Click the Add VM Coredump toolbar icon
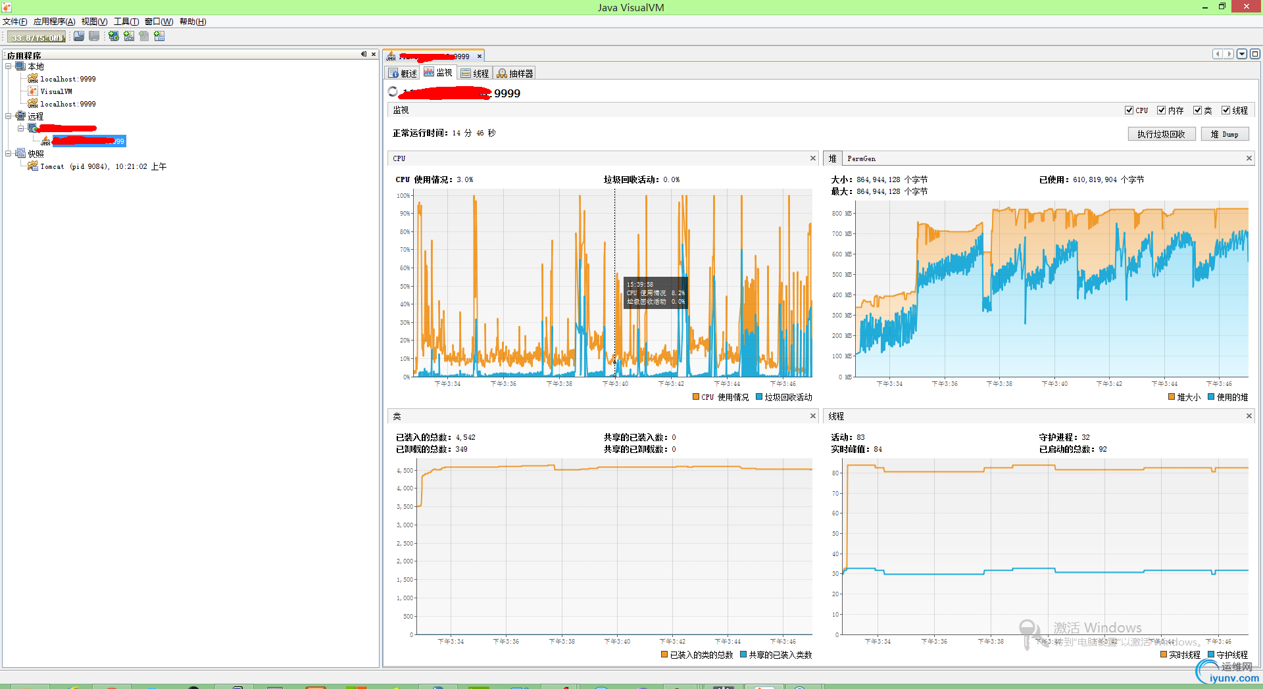1263x689 pixels. (x=144, y=36)
